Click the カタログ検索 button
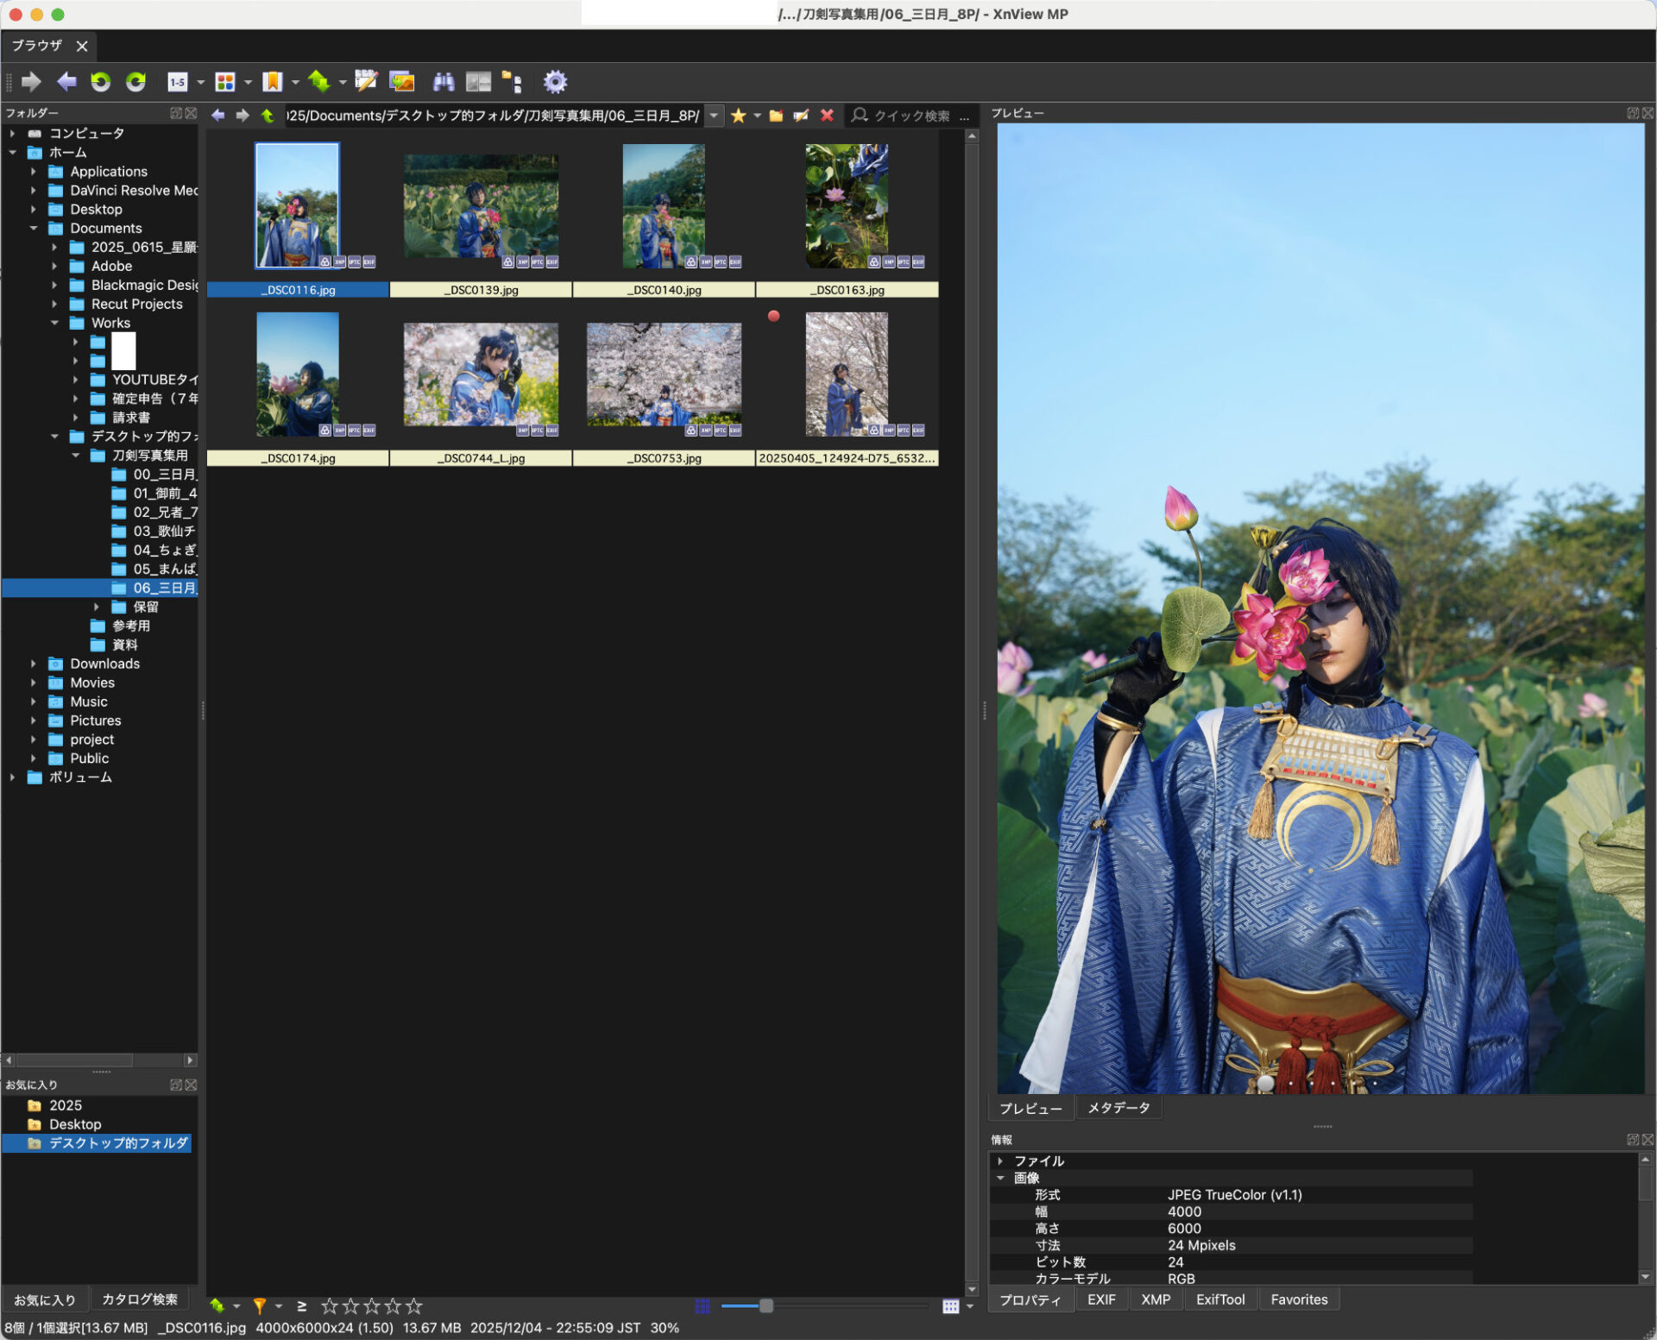 tap(140, 1299)
